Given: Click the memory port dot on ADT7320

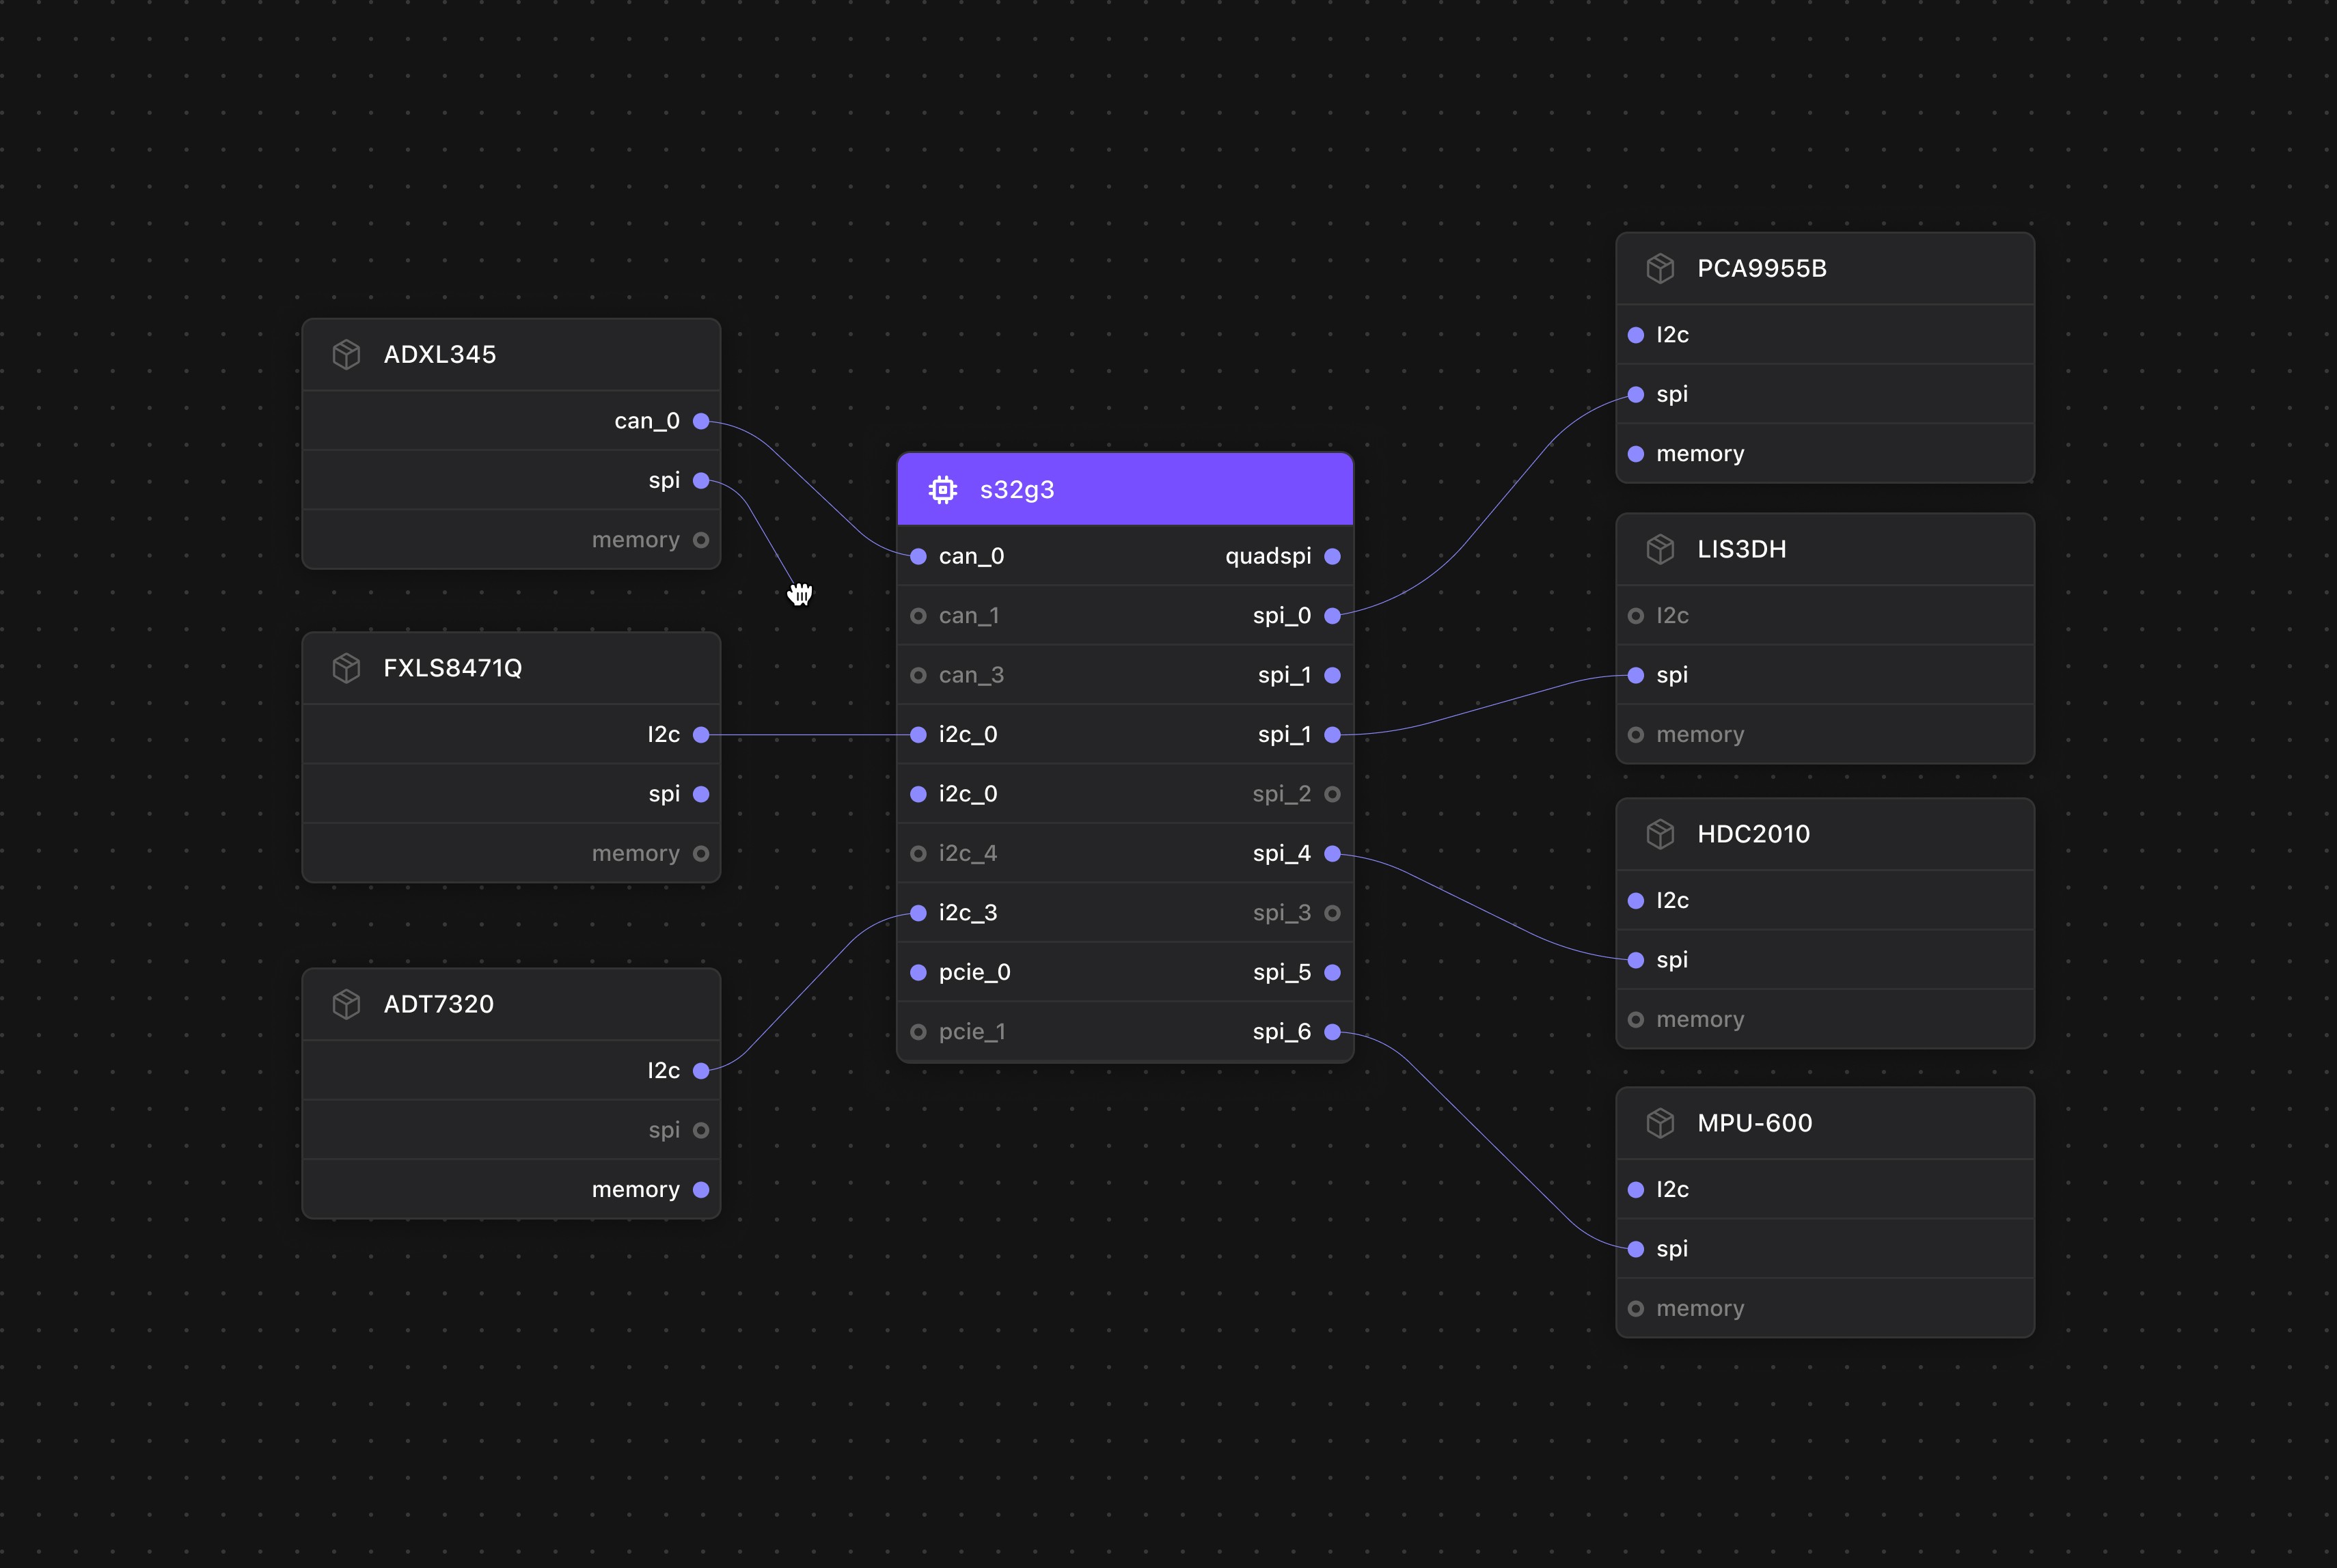Looking at the screenshot, I should pos(701,1190).
